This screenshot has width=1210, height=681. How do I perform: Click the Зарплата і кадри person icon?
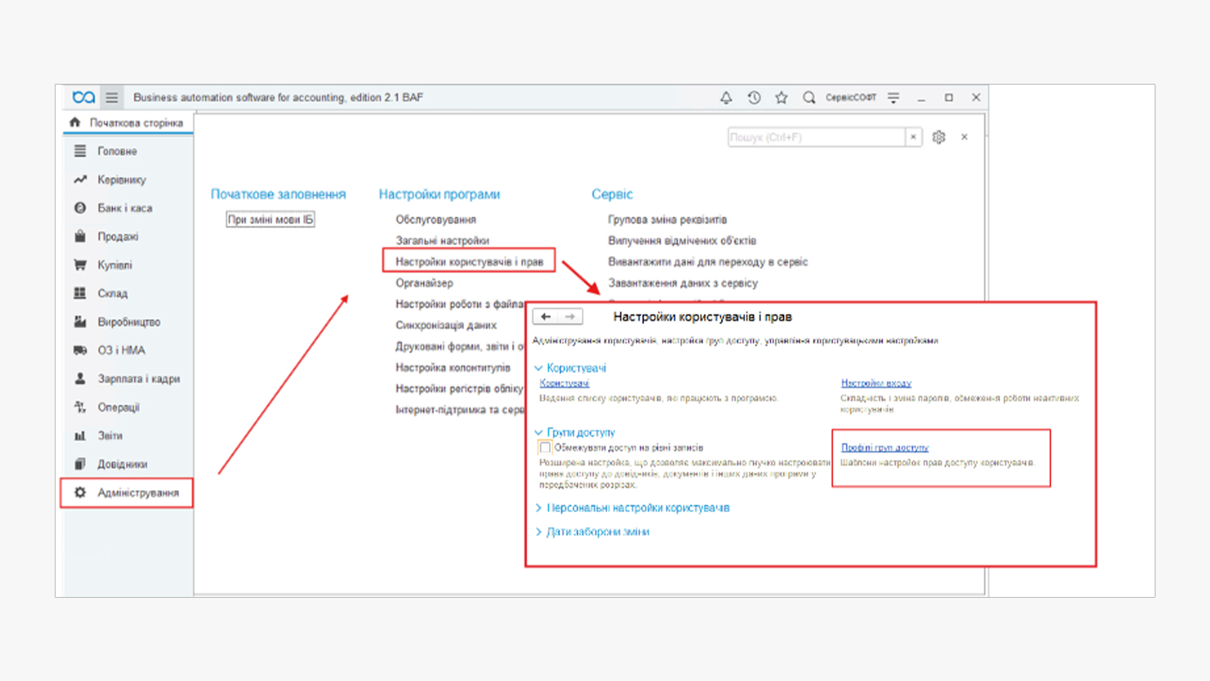pos(80,379)
